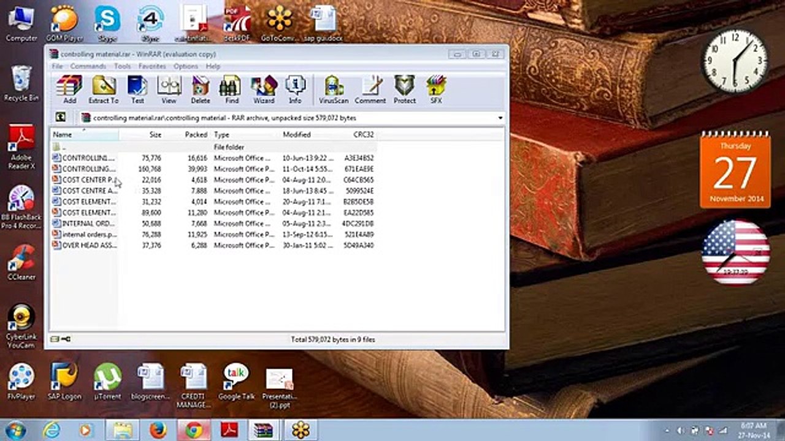Select the GOM Player desktop shortcut
Viewport: 785px width, 441px height.
[64, 24]
